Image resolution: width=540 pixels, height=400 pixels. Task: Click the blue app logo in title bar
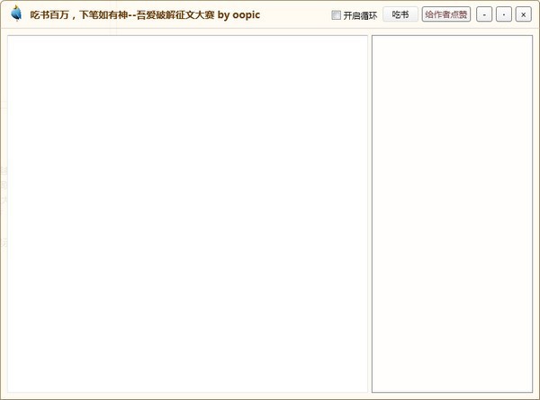click(x=16, y=14)
